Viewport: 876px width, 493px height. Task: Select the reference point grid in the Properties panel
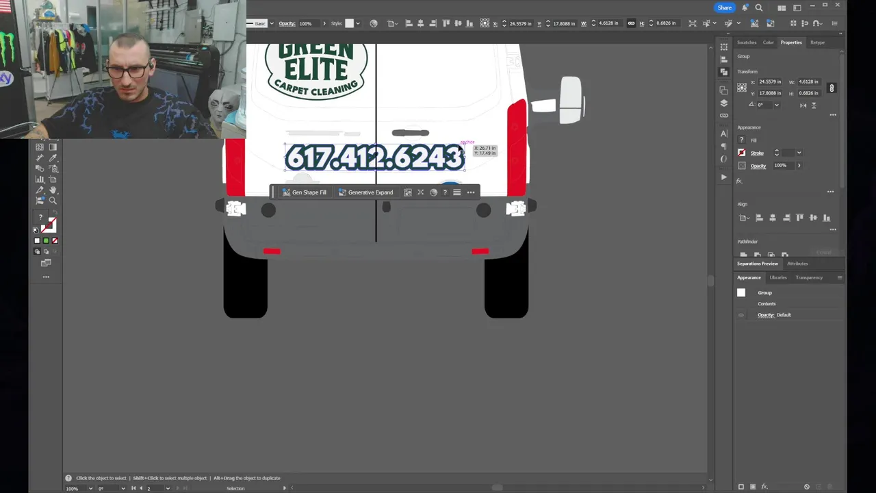[x=742, y=87]
